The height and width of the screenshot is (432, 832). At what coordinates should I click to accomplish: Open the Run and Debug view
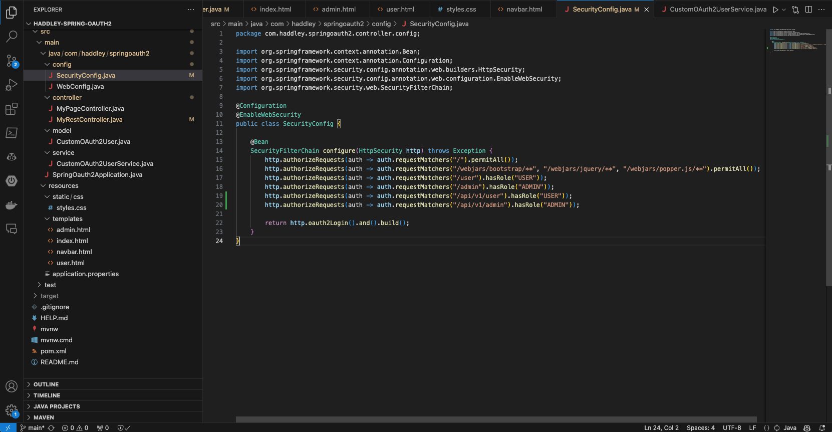click(x=12, y=85)
